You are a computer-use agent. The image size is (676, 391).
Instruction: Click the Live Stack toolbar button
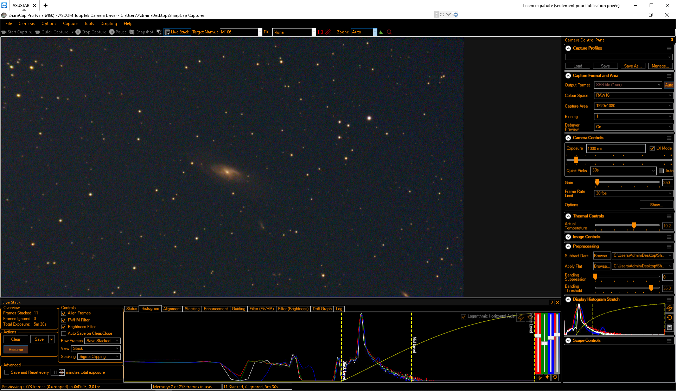[177, 32]
